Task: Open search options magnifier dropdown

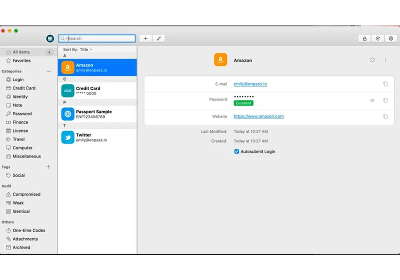Action: tap(63, 38)
